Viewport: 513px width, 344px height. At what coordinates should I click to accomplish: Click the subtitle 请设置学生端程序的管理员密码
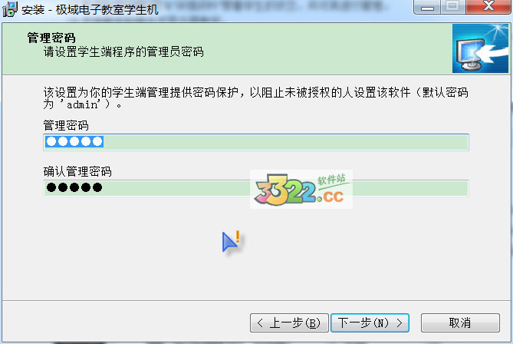click(123, 52)
